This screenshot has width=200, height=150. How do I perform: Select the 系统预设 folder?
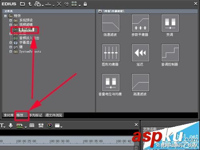pyautogui.click(x=26, y=20)
